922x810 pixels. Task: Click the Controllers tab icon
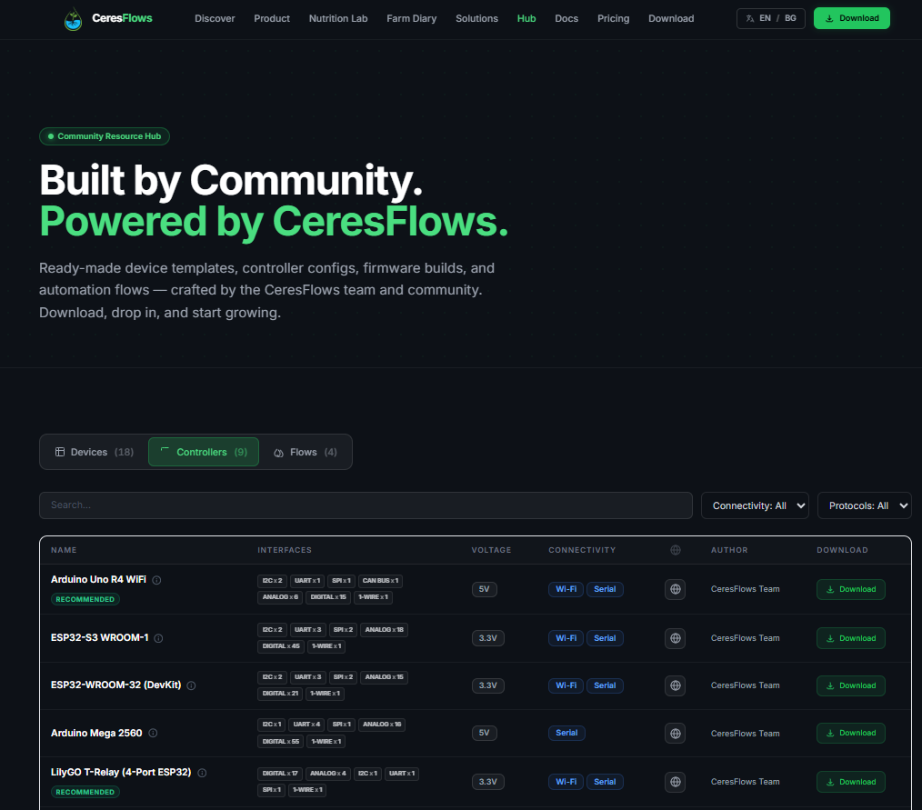[x=165, y=451]
